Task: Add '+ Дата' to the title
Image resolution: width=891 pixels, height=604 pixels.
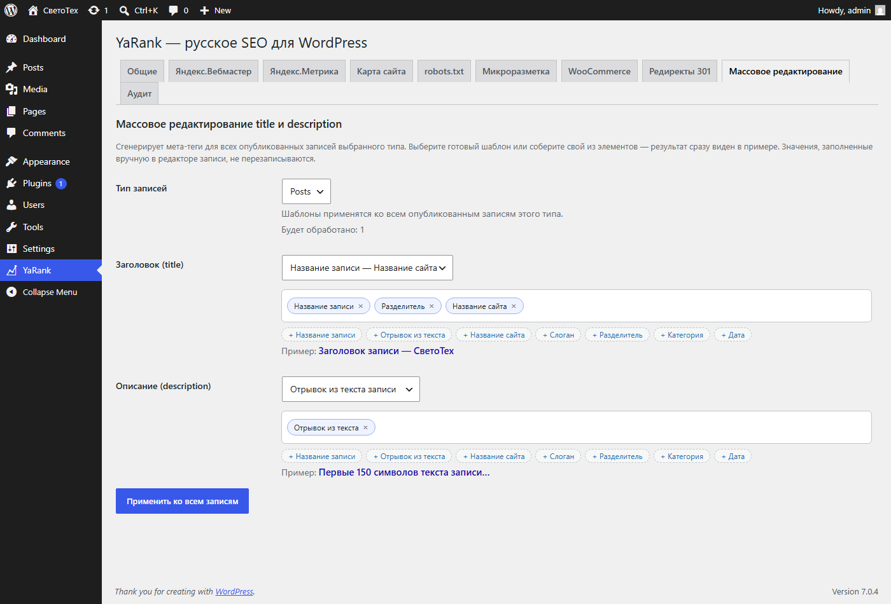Action: (733, 334)
